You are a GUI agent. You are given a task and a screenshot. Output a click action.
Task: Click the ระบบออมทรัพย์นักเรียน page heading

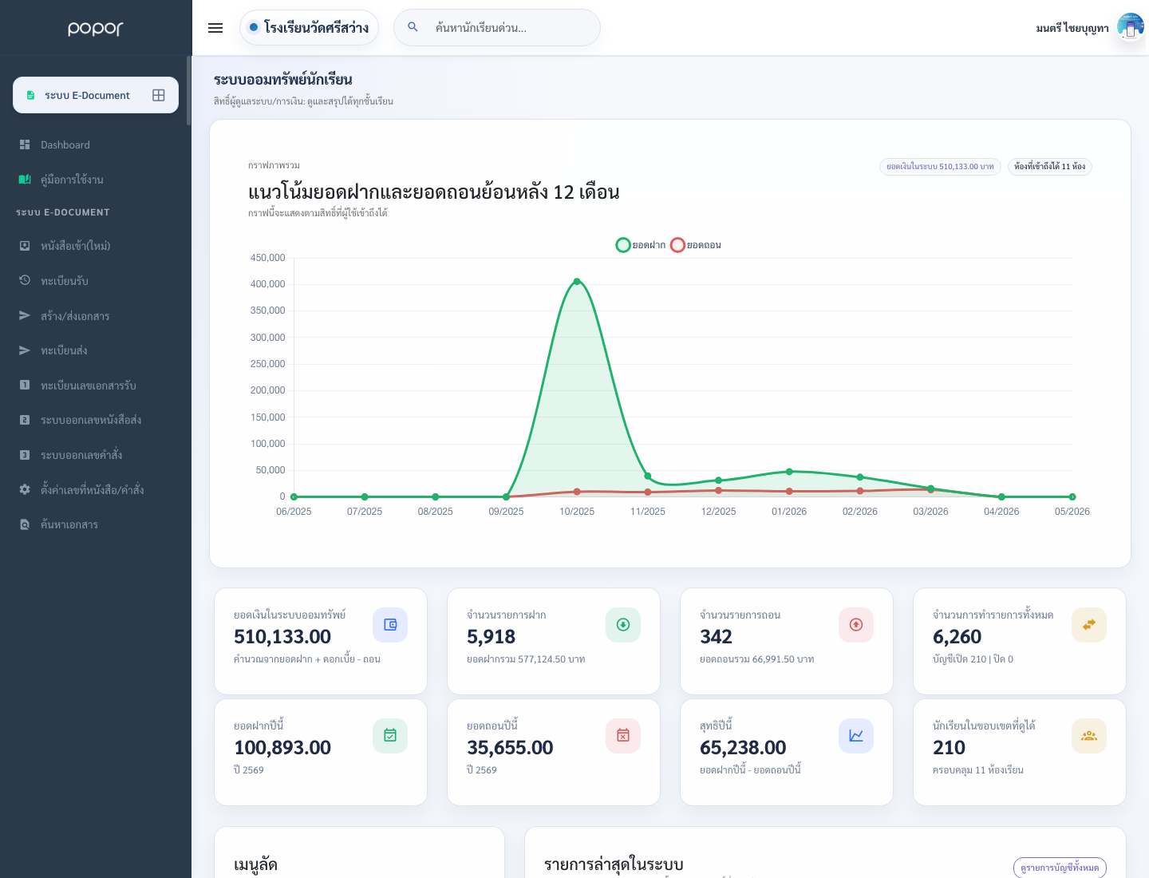(x=283, y=80)
